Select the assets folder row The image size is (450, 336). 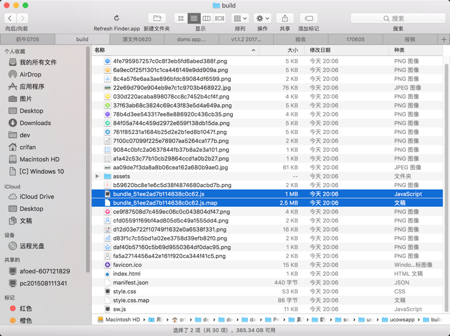point(267,176)
